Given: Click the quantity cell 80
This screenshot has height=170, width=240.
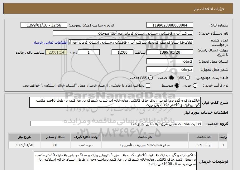Looking at the screenshot, I should (55, 145).
